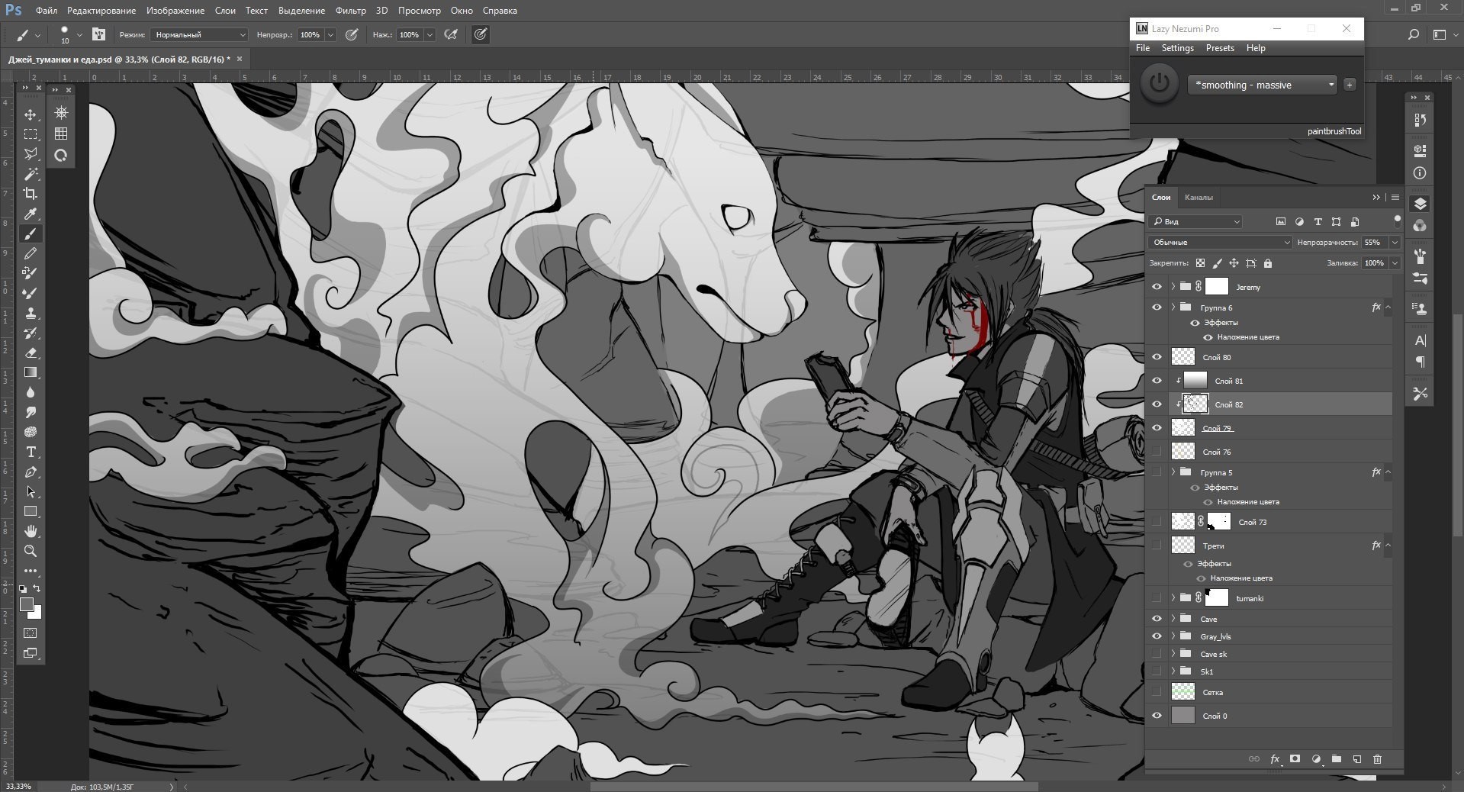Delete layer using trash icon
1464x792 pixels.
(x=1377, y=759)
